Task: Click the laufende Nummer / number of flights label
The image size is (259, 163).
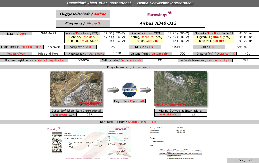Action: click(205, 60)
